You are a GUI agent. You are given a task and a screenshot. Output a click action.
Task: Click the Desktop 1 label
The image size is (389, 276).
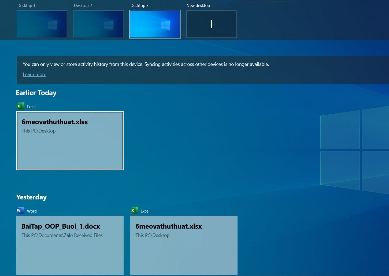point(26,6)
